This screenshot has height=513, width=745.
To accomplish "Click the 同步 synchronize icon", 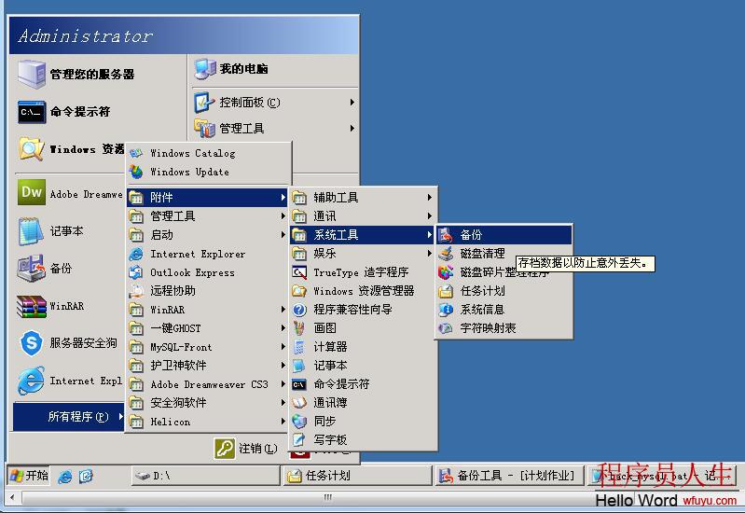I will (x=299, y=422).
